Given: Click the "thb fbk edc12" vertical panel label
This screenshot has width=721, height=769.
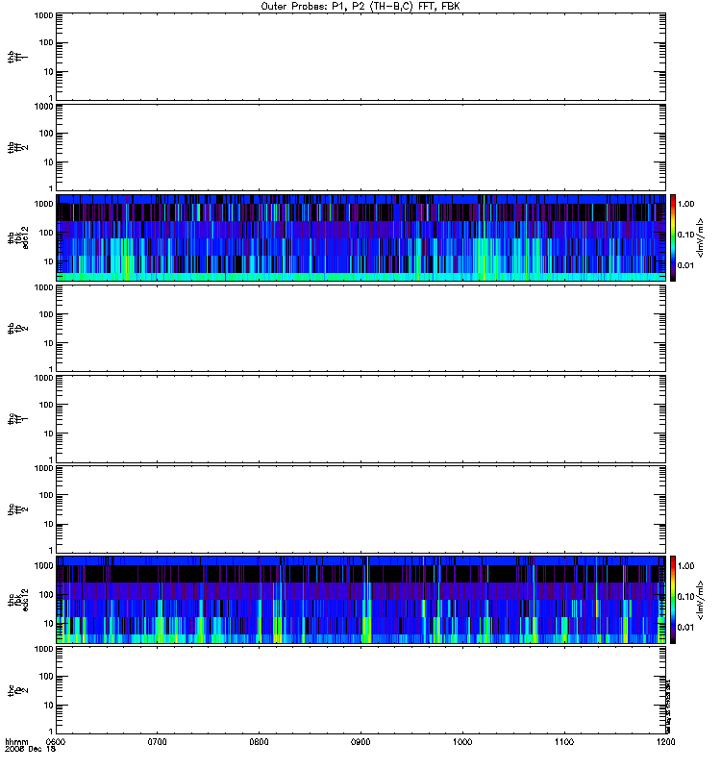Looking at the screenshot, I should pyautogui.click(x=18, y=237).
